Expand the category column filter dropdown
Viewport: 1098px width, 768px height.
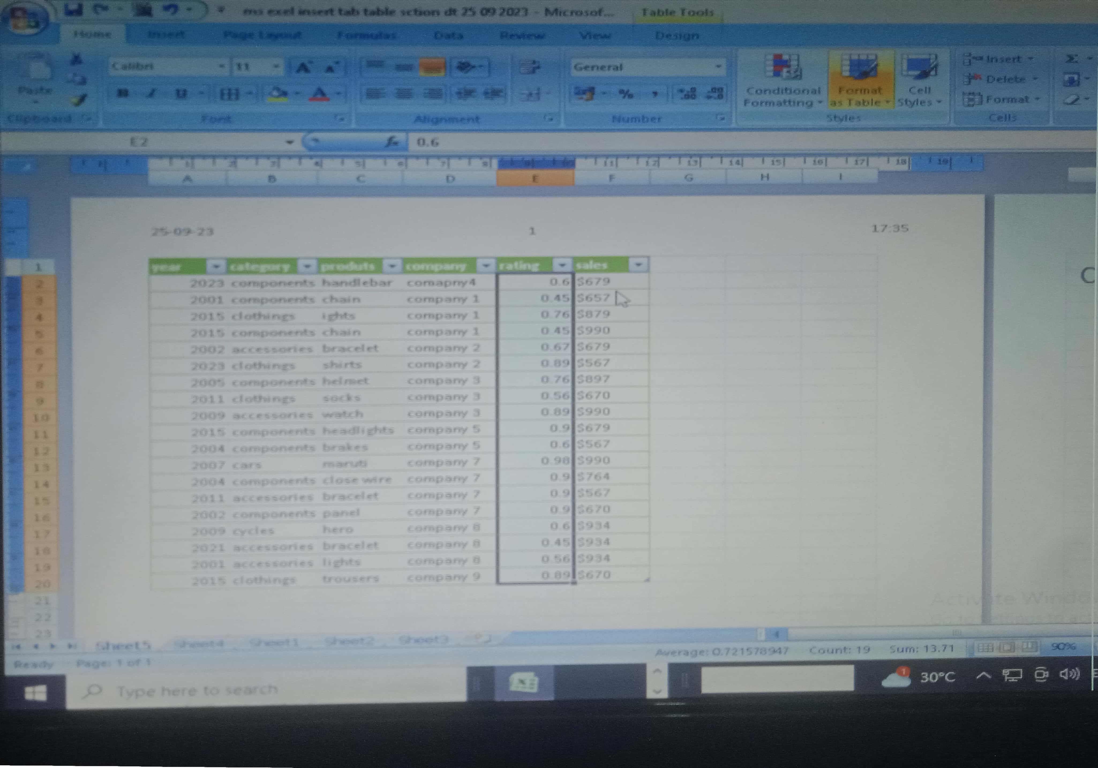[307, 265]
